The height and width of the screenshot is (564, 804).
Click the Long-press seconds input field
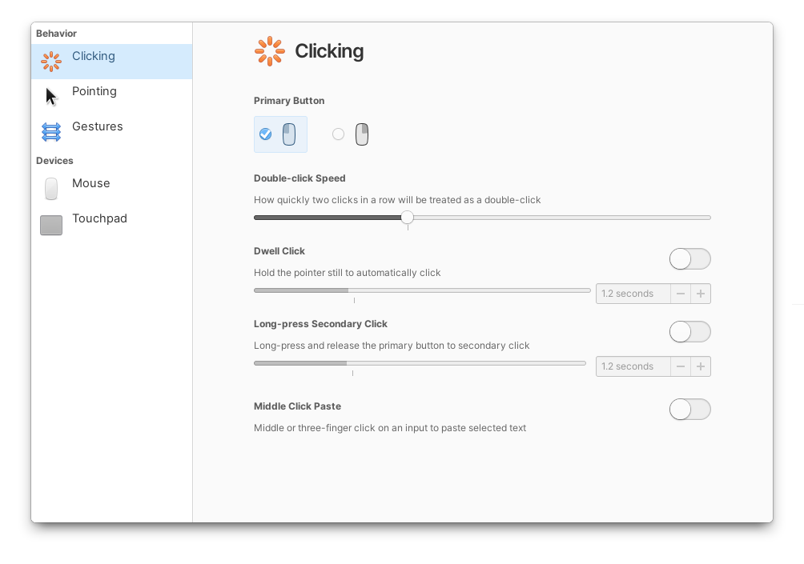coord(633,366)
